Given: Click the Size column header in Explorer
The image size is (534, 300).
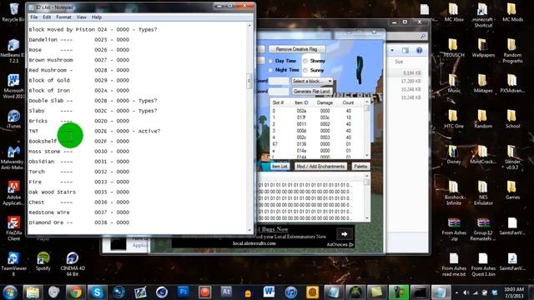Looking at the screenshot, I should [399, 62].
